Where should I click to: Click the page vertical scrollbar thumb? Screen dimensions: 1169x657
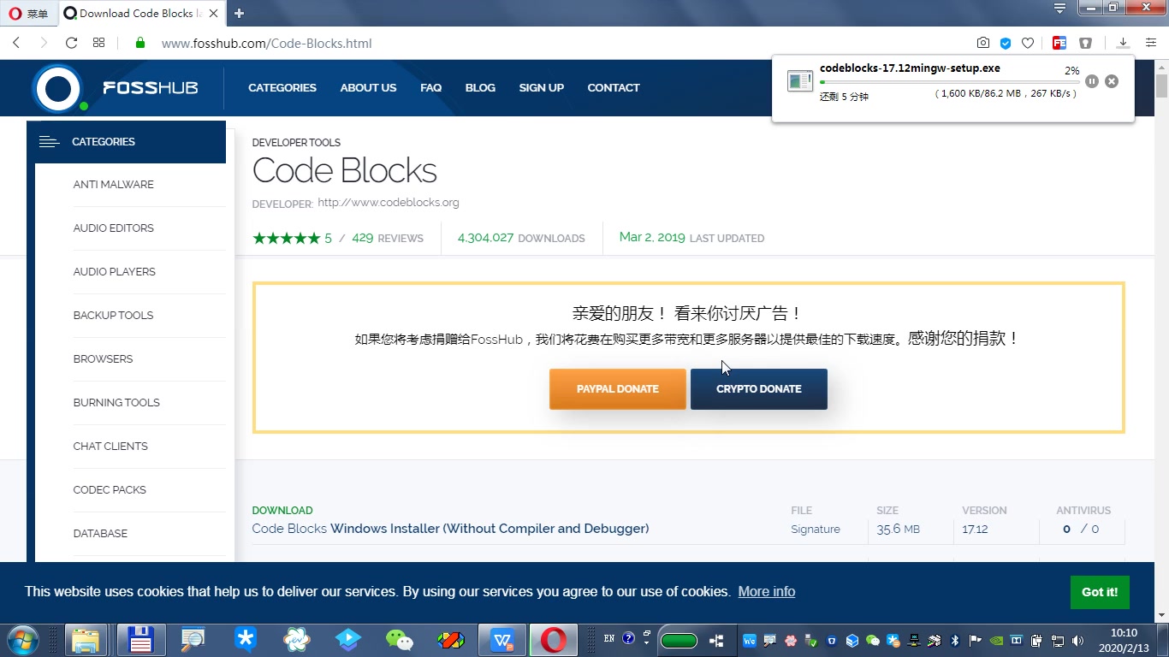coord(1161,86)
